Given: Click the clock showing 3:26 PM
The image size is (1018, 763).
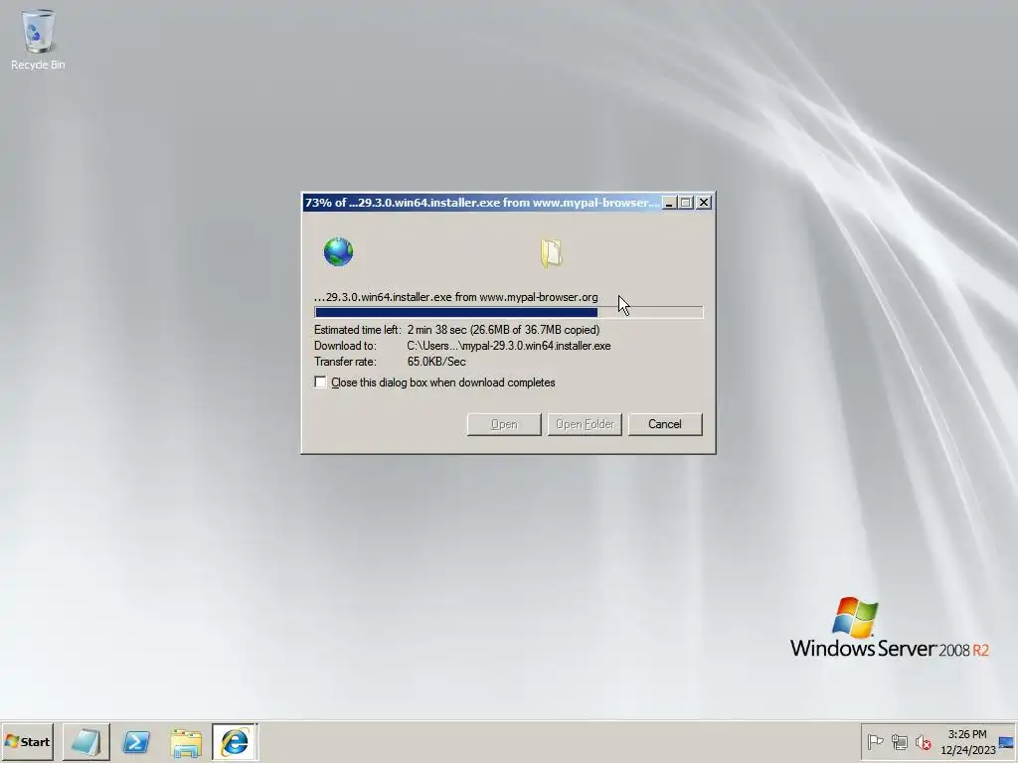Looking at the screenshot, I should click(x=967, y=734).
